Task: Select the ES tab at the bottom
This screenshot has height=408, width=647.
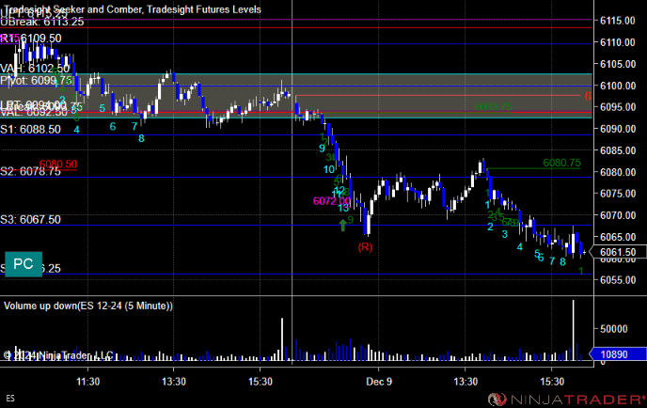Action: [10, 399]
